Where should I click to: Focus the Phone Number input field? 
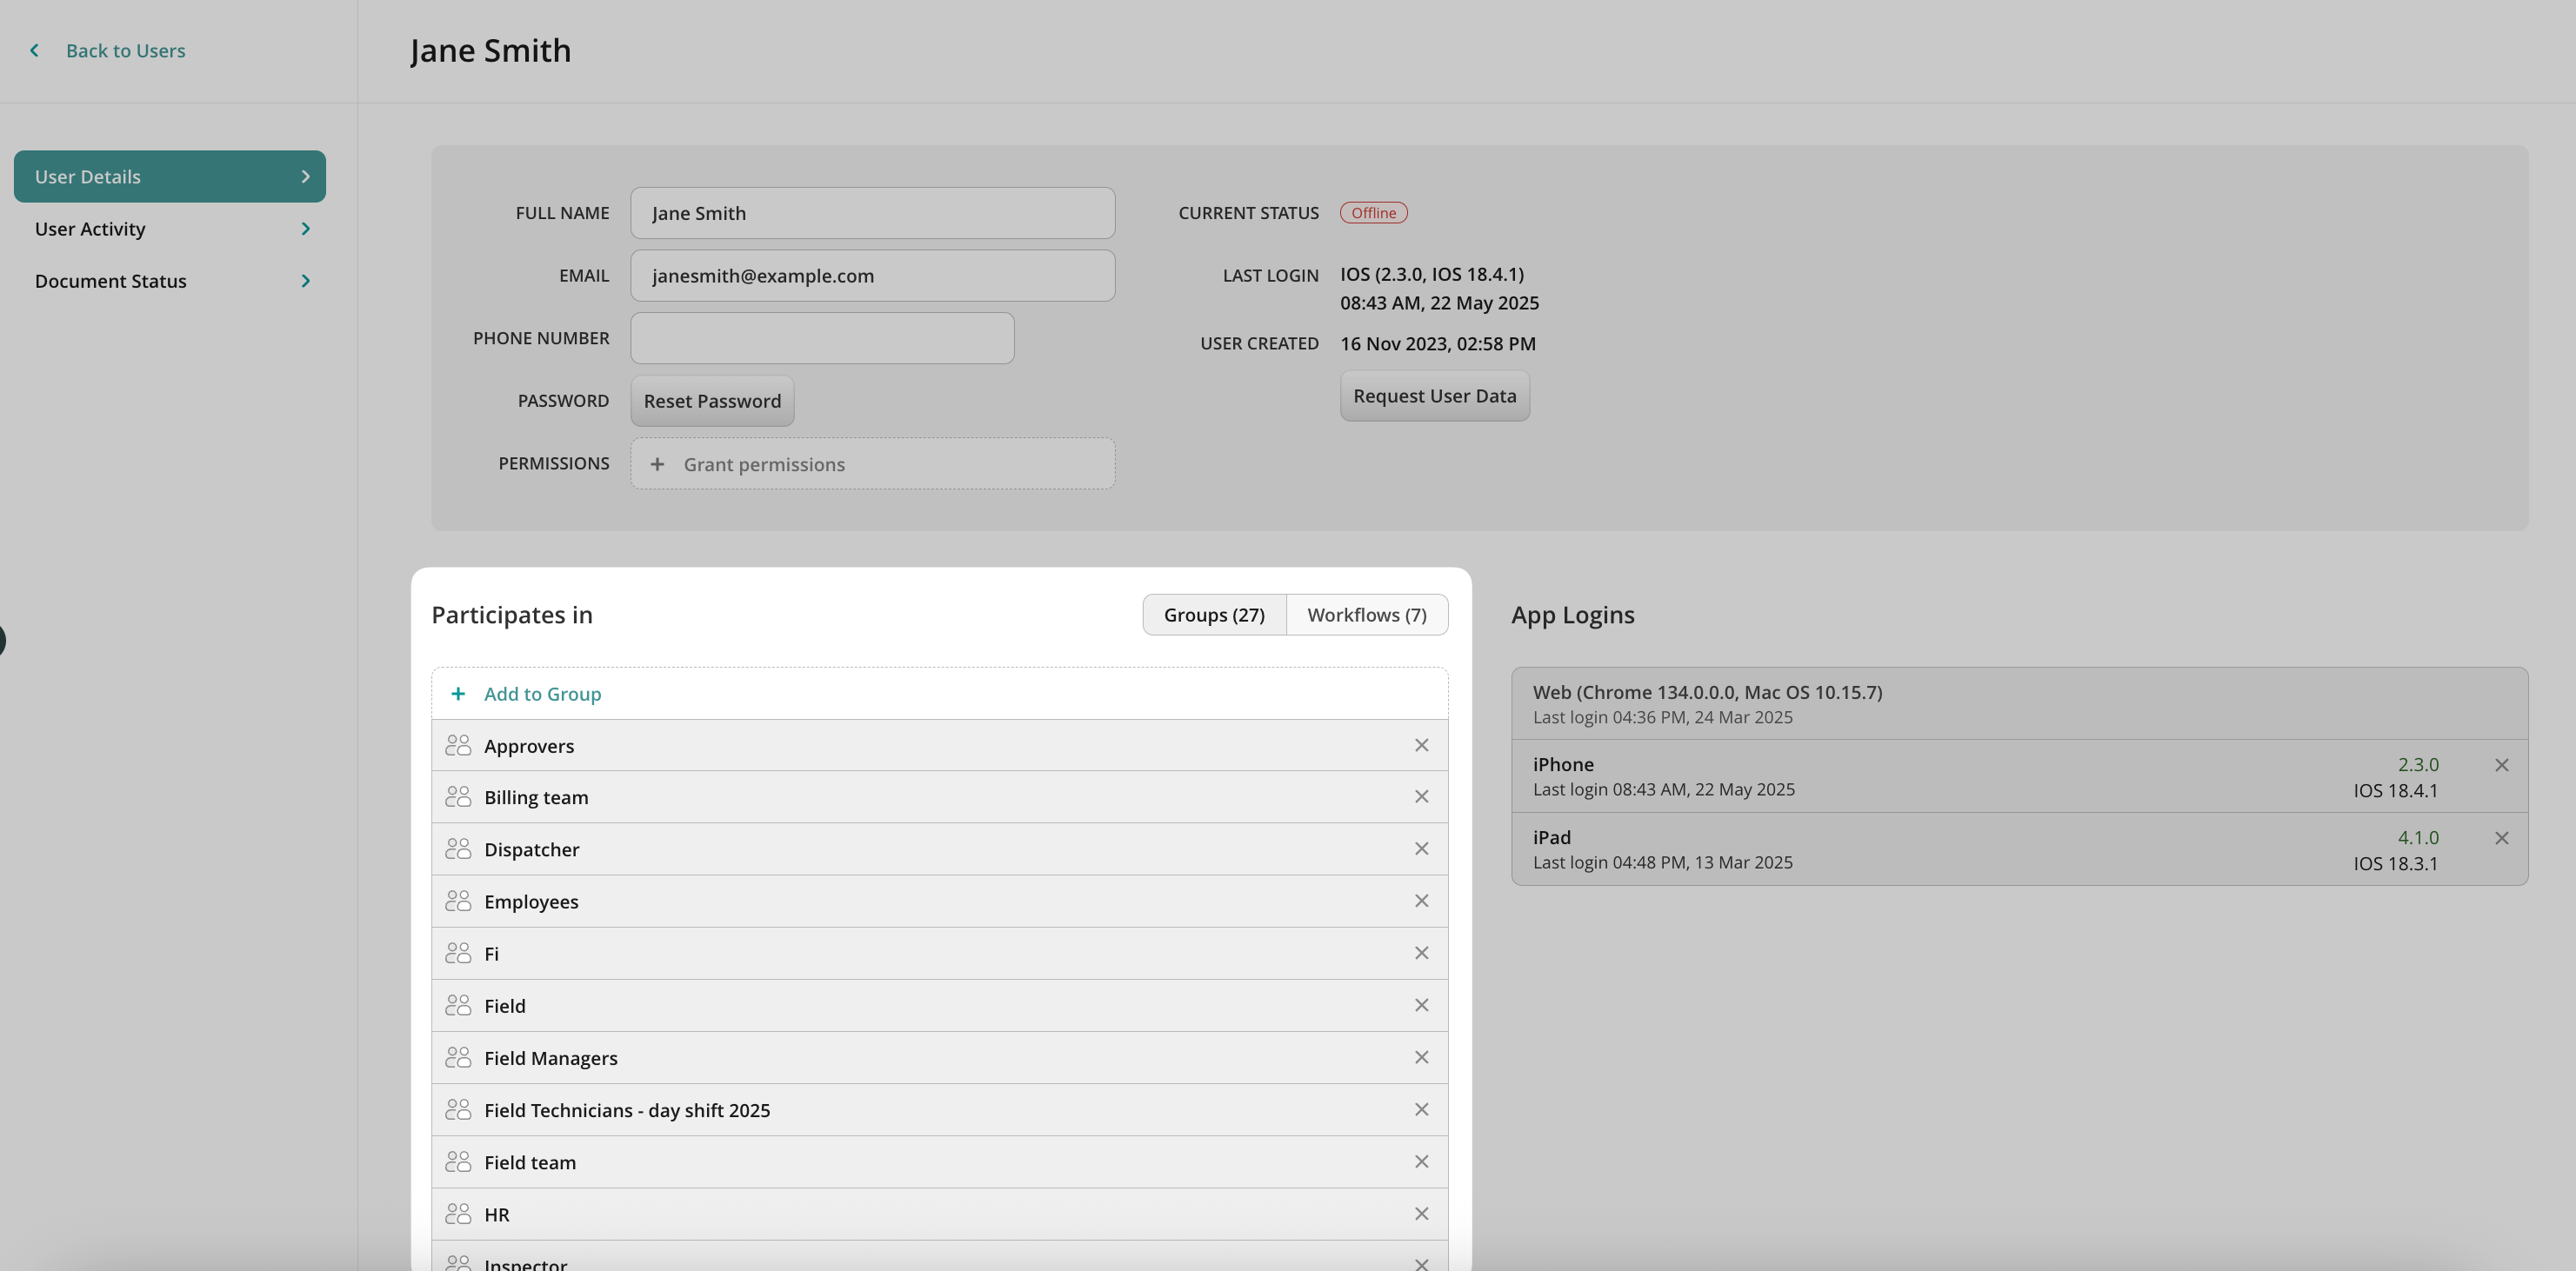[822, 338]
